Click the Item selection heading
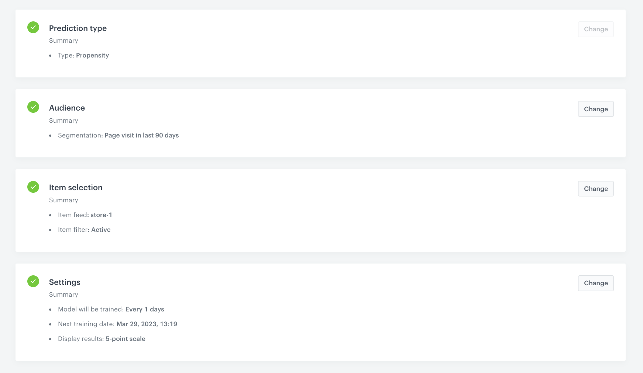643x373 pixels. [x=76, y=188]
